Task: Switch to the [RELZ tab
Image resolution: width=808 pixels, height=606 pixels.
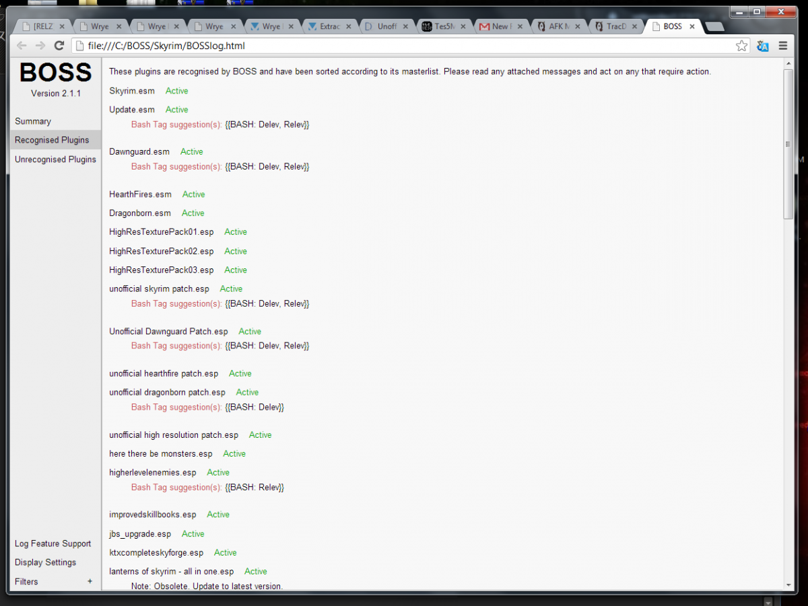Action: click(43, 27)
